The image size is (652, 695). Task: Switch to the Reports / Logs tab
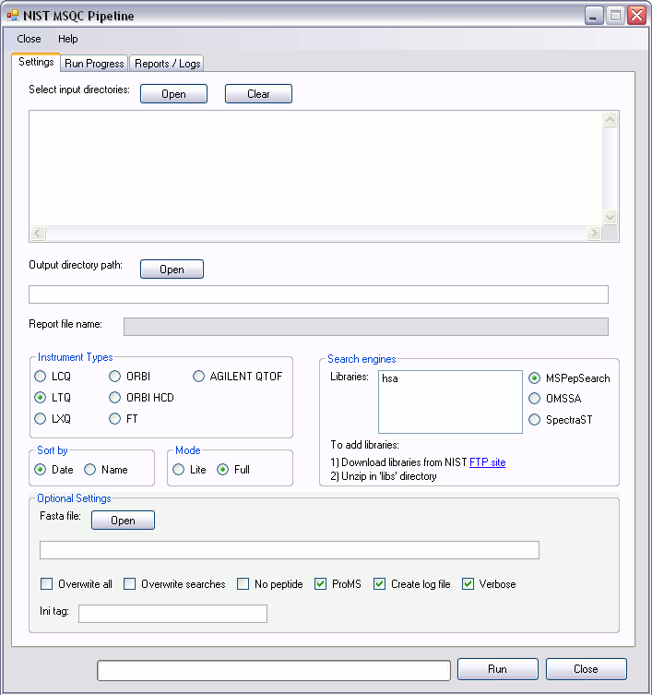click(x=166, y=64)
